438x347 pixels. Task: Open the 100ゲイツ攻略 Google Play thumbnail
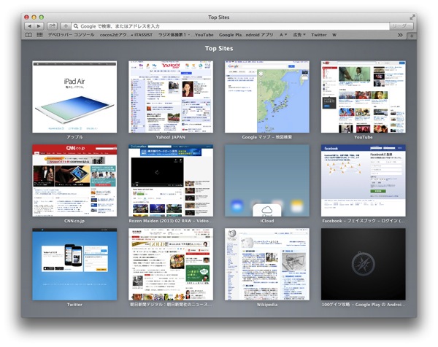pos(364,264)
